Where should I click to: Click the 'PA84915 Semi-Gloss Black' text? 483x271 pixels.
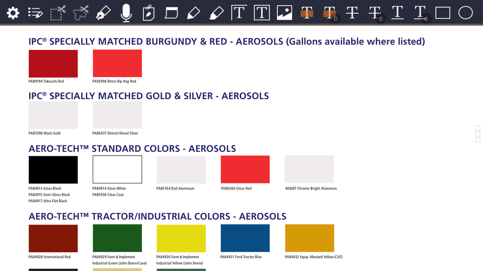point(49,195)
